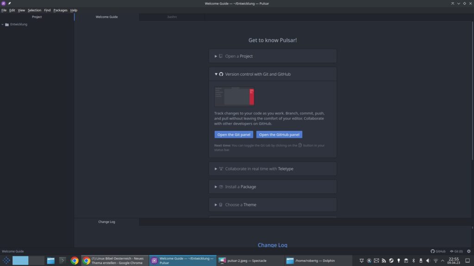Open the Selection menu
474x266 pixels.
pyautogui.click(x=34, y=10)
